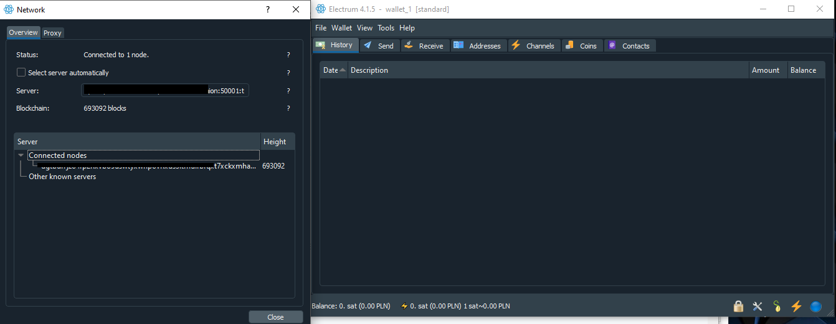836x324 pixels.
Task: Open the Contacts tab
Action: (629, 45)
